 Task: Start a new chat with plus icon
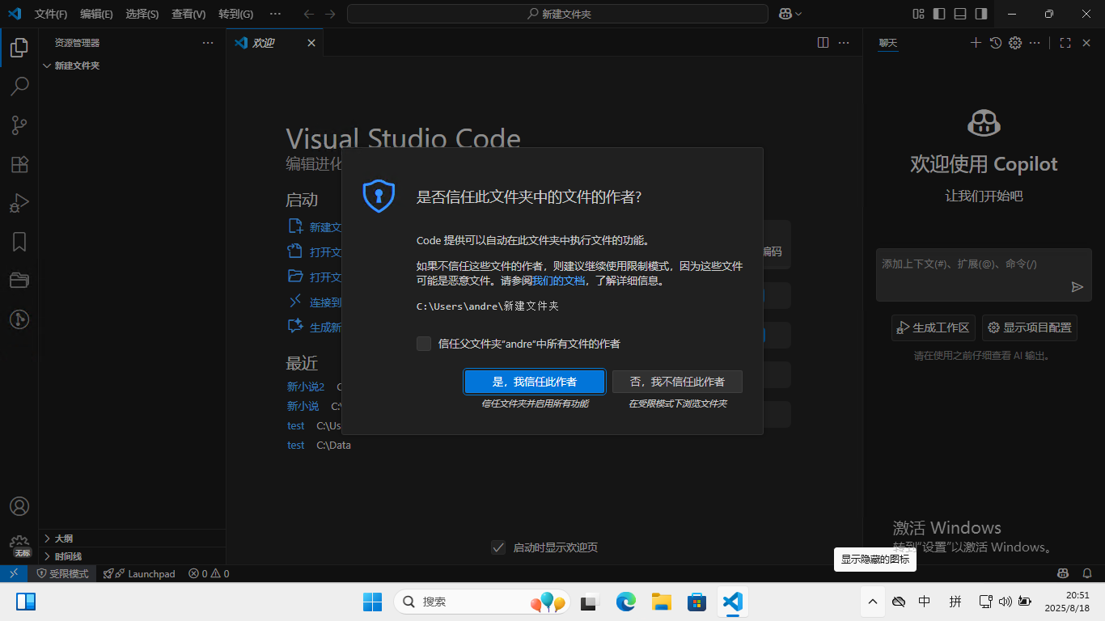(x=976, y=43)
